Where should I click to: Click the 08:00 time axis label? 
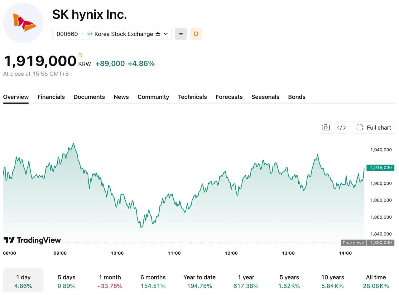click(9, 253)
